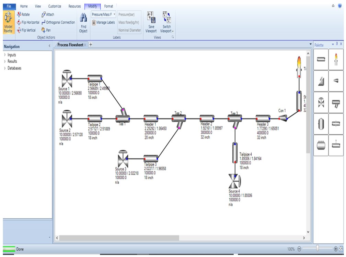Open the Pressure/Mass Flow labels dropdown

[114, 14]
